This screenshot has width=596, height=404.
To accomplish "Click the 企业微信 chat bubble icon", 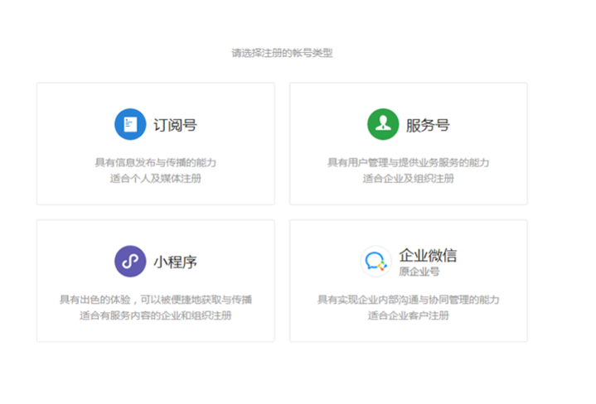I will (376, 262).
